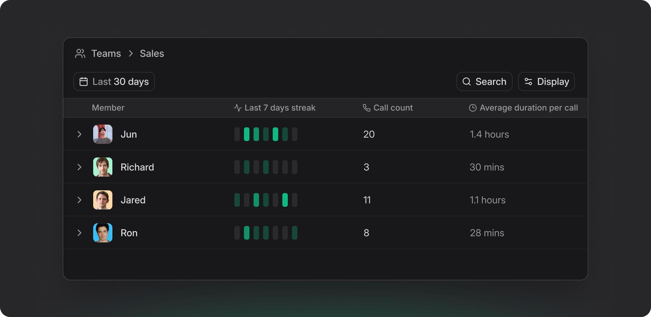Click the activity icon beside Last 7 days streak

[x=237, y=107]
